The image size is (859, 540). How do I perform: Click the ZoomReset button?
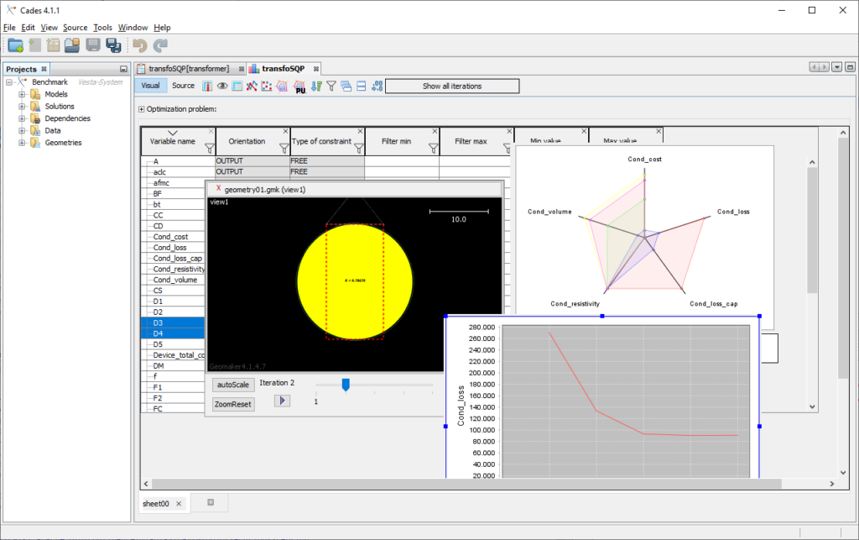(x=233, y=405)
